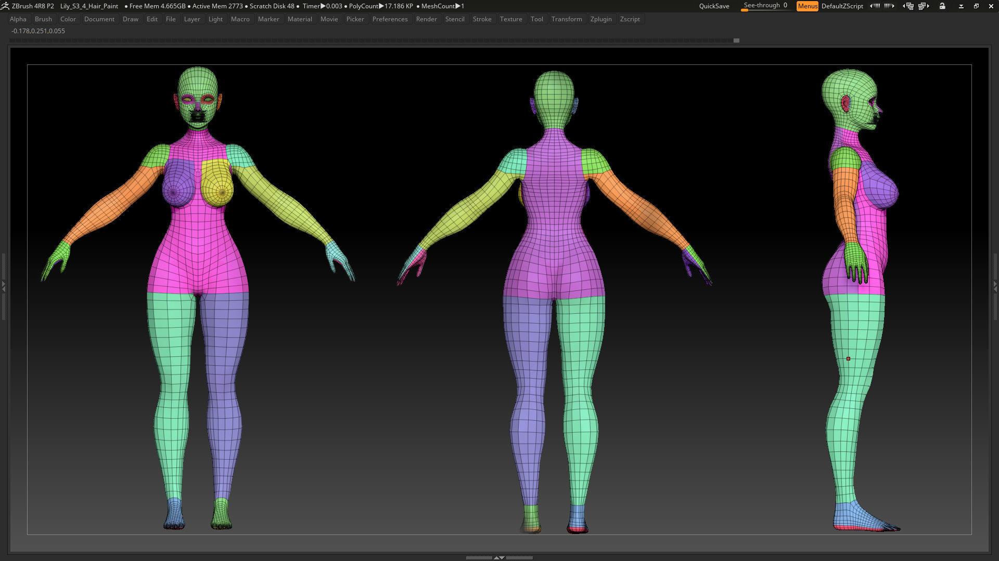Adjust the See-through slider
Screen dimensions: 999x561
[765, 6]
